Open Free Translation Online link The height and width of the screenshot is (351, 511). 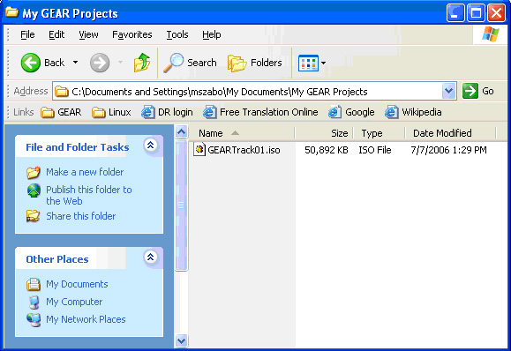coord(260,112)
